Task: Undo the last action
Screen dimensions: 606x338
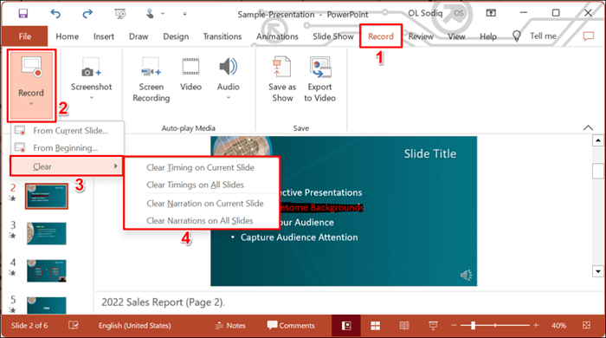Action: [55, 14]
